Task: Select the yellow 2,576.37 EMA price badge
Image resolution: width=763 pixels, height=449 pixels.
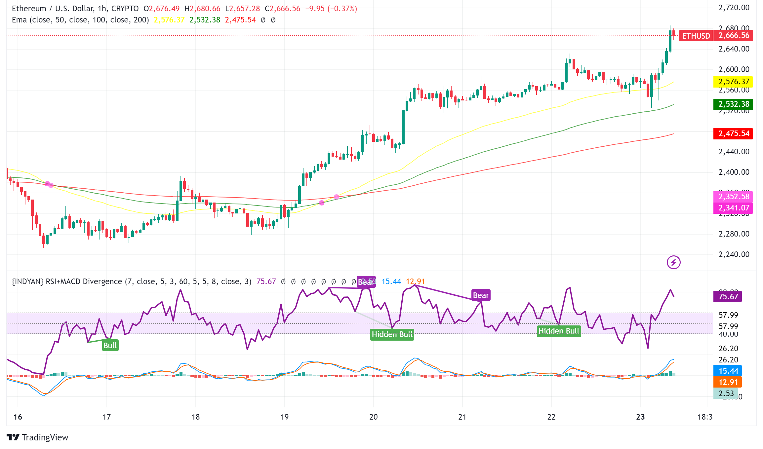Action: coord(733,82)
